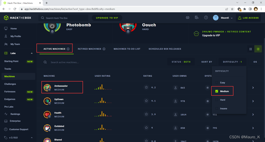
Task: Collapse the Labs sidebar section
Action: [32, 53]
